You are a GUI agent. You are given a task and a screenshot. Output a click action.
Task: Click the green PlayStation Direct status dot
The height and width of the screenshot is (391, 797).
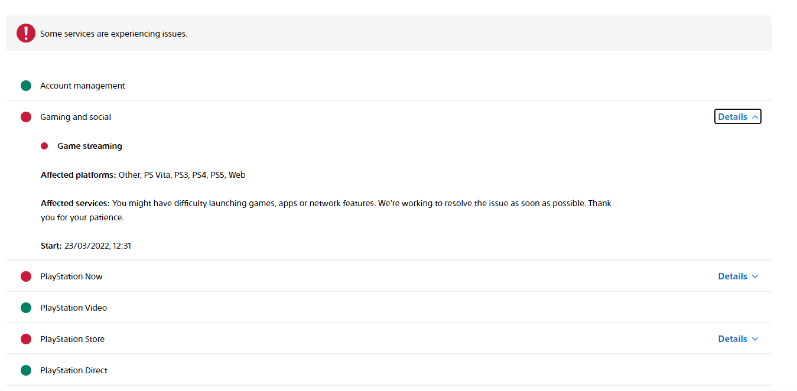[26, 370]
